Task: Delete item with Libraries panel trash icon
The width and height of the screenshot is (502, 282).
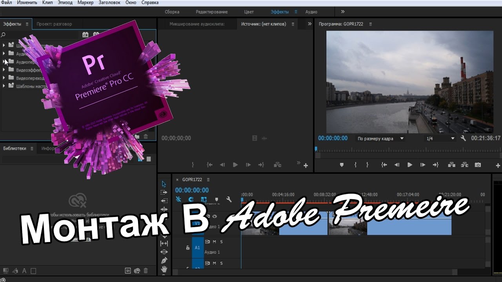Action: pyautogui.click(x=146, y=271)
